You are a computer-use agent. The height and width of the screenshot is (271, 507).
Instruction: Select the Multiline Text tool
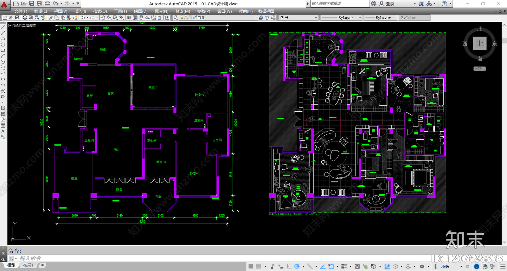(3, 132)
